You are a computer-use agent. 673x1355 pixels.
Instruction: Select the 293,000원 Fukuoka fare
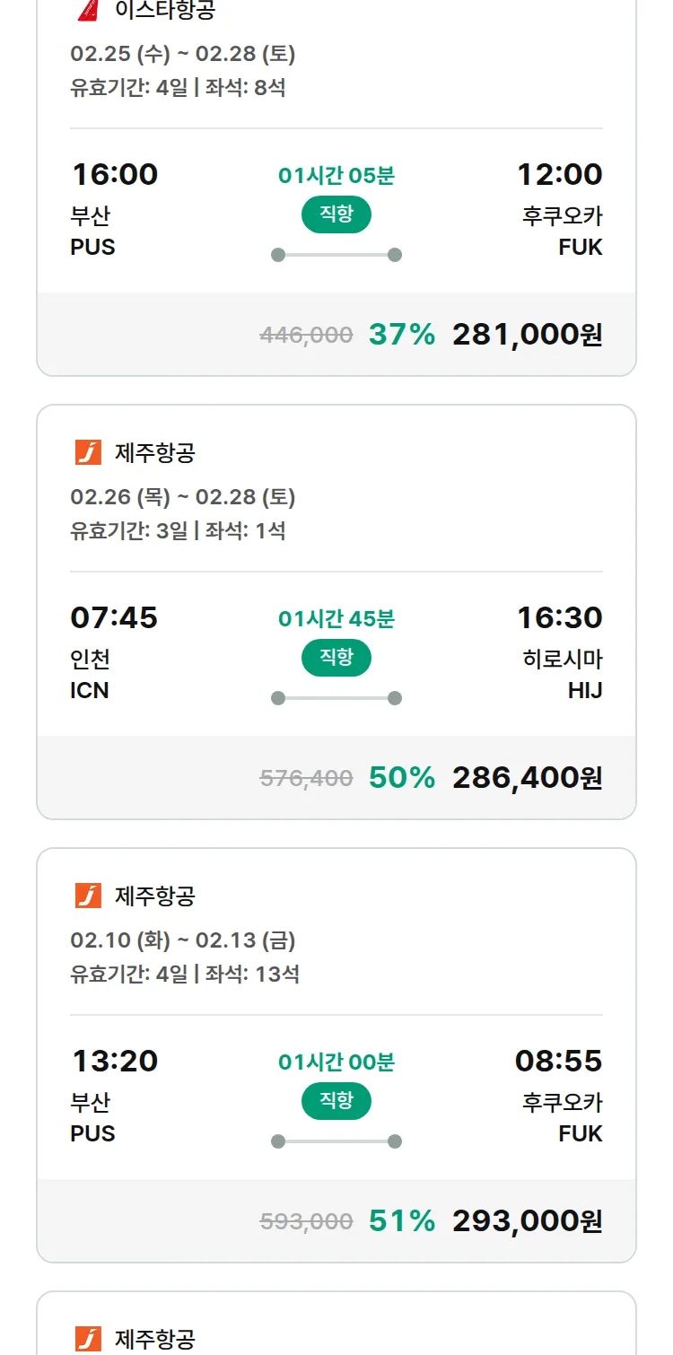coord(527,1221)
